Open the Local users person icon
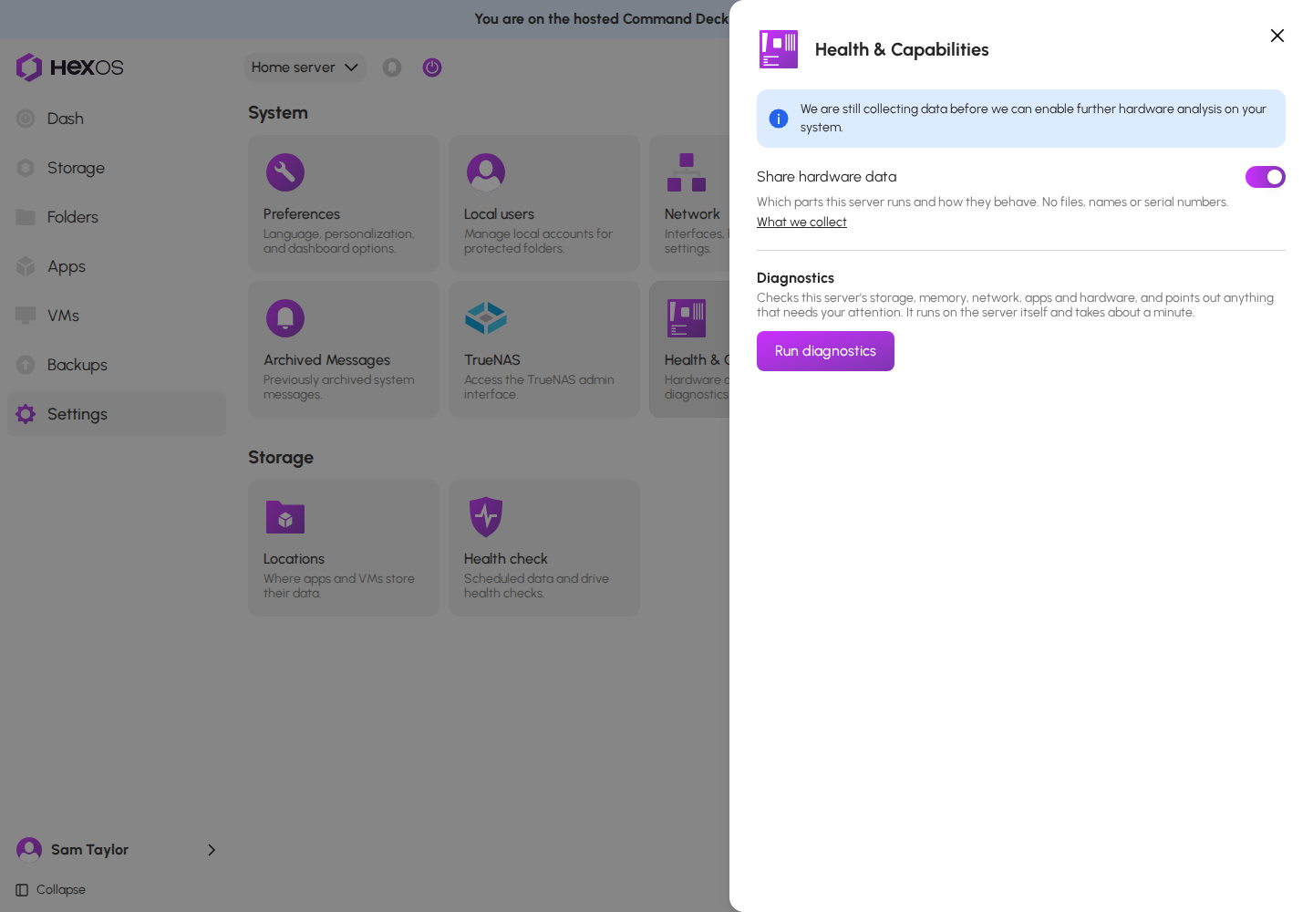Screen dimensions: 1313x912 tap(486, 172)
